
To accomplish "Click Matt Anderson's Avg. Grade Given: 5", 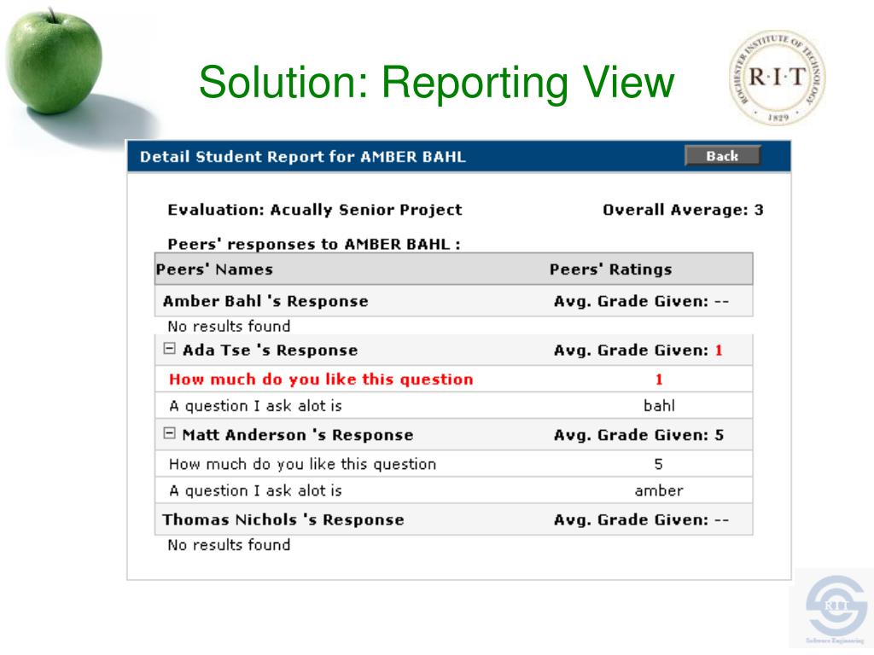I will tap(638, 435).
